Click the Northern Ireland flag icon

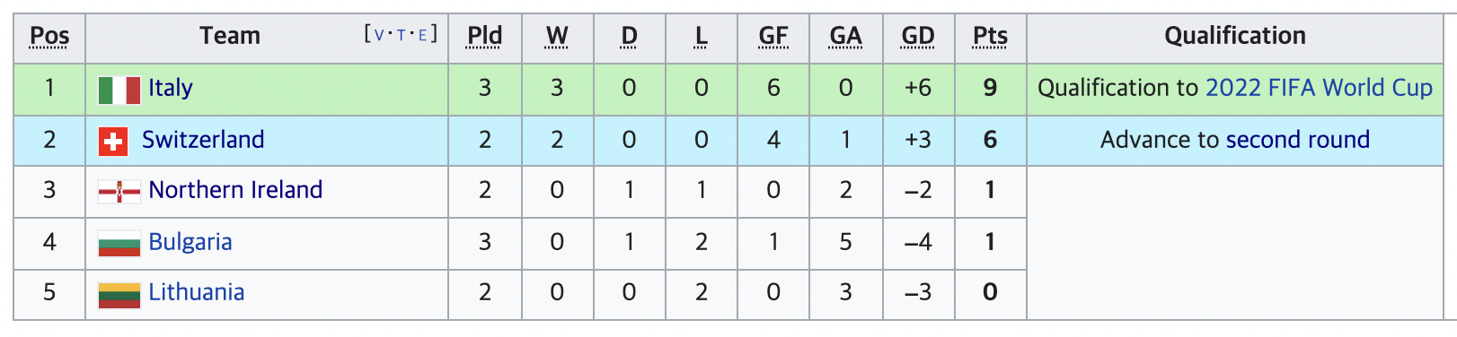[119, 192]
